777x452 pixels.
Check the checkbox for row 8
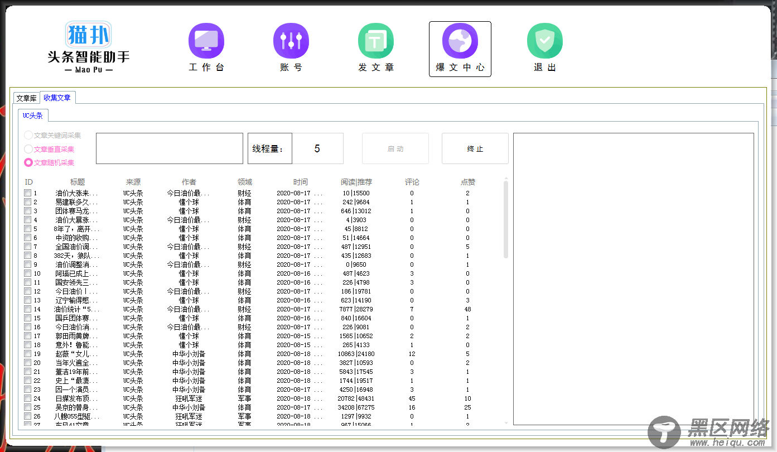click(x=27, y=256)
